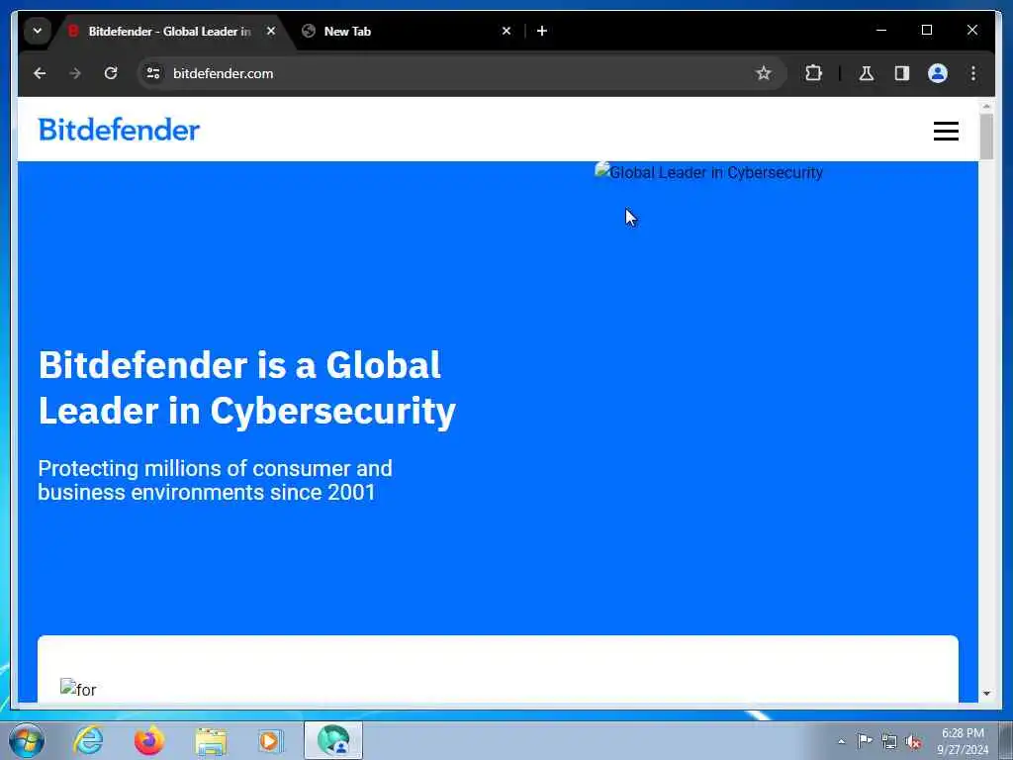Open Windows Explorer from the taskbar
Viewport: 1013px width, 760px height.
pyautogui.click(x=211, y=740)
